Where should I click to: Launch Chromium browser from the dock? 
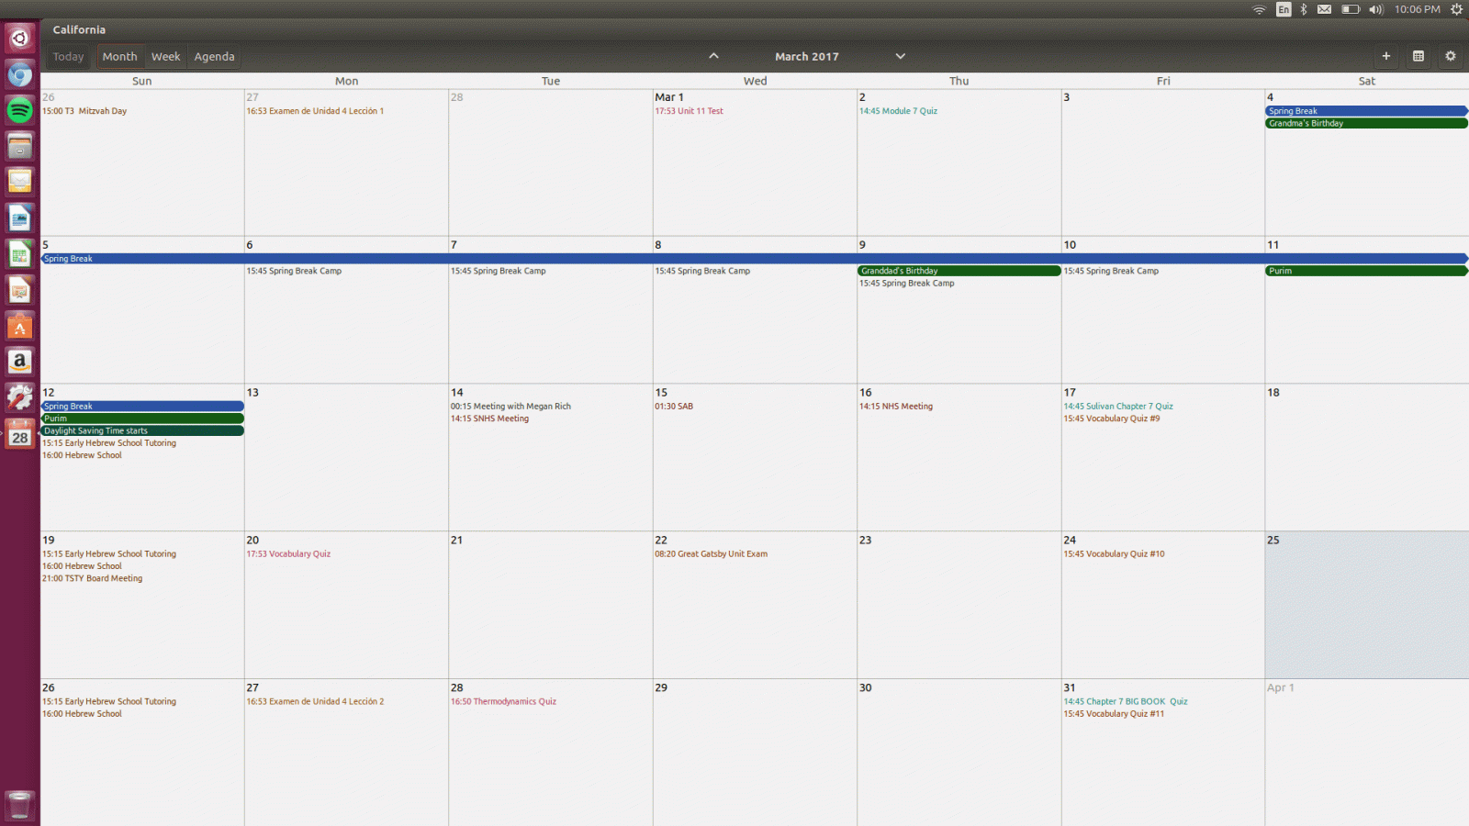coord(19,74)
